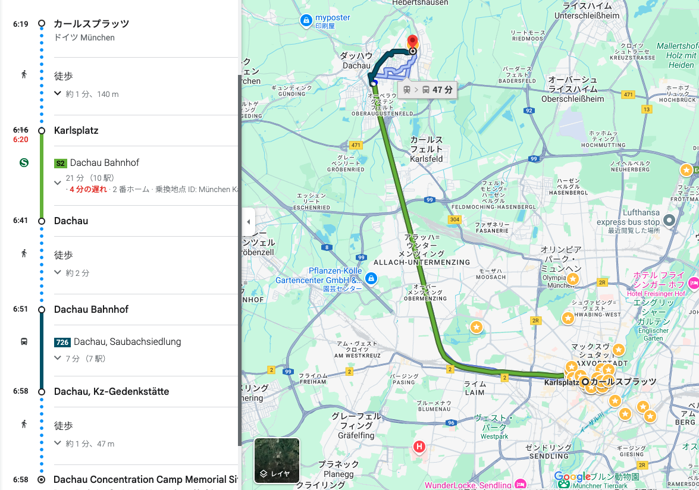Click the Dachau Bahnhof stop at 6:51
The image size is (699, 490).
coord(91,309)
